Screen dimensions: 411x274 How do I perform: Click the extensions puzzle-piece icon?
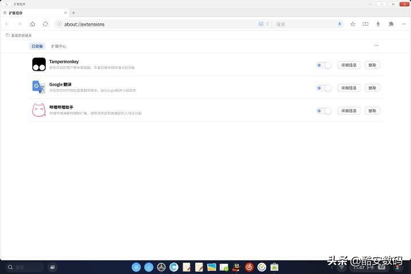(x=391, y=24)
